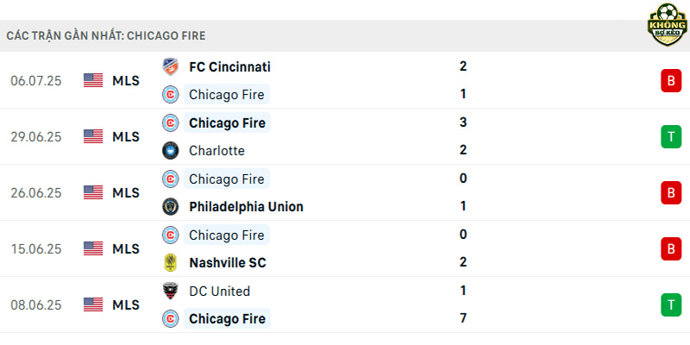Image resolution: width=690 pixels, height=345 pixels.
Task: Click Chicago Fire crest in Charlotte match
Action: (170, 122)
